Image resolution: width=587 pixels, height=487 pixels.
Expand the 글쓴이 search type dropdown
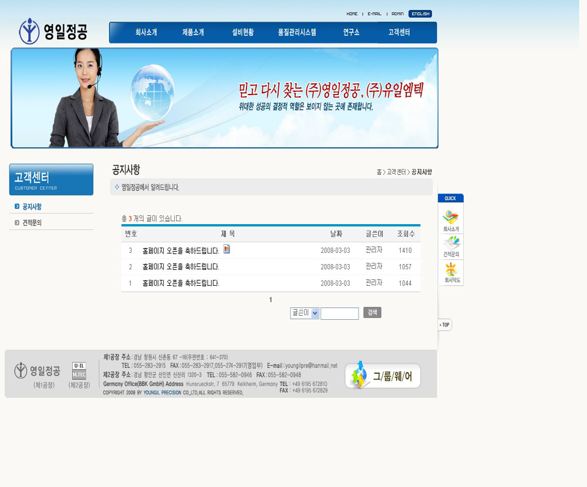coord(304,313)
